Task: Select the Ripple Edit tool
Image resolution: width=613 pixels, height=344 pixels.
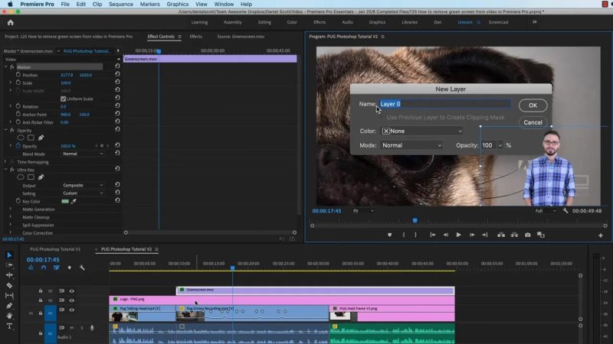Action: (9, 275)
